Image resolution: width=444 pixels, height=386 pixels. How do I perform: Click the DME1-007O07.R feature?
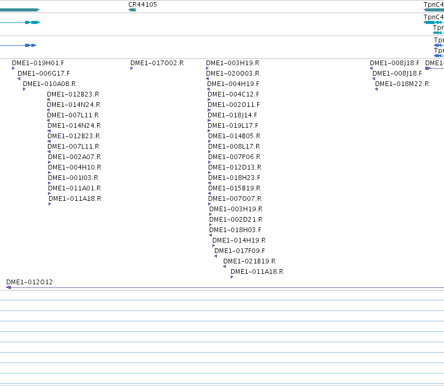pyautogui.click(x=235, y=199)
